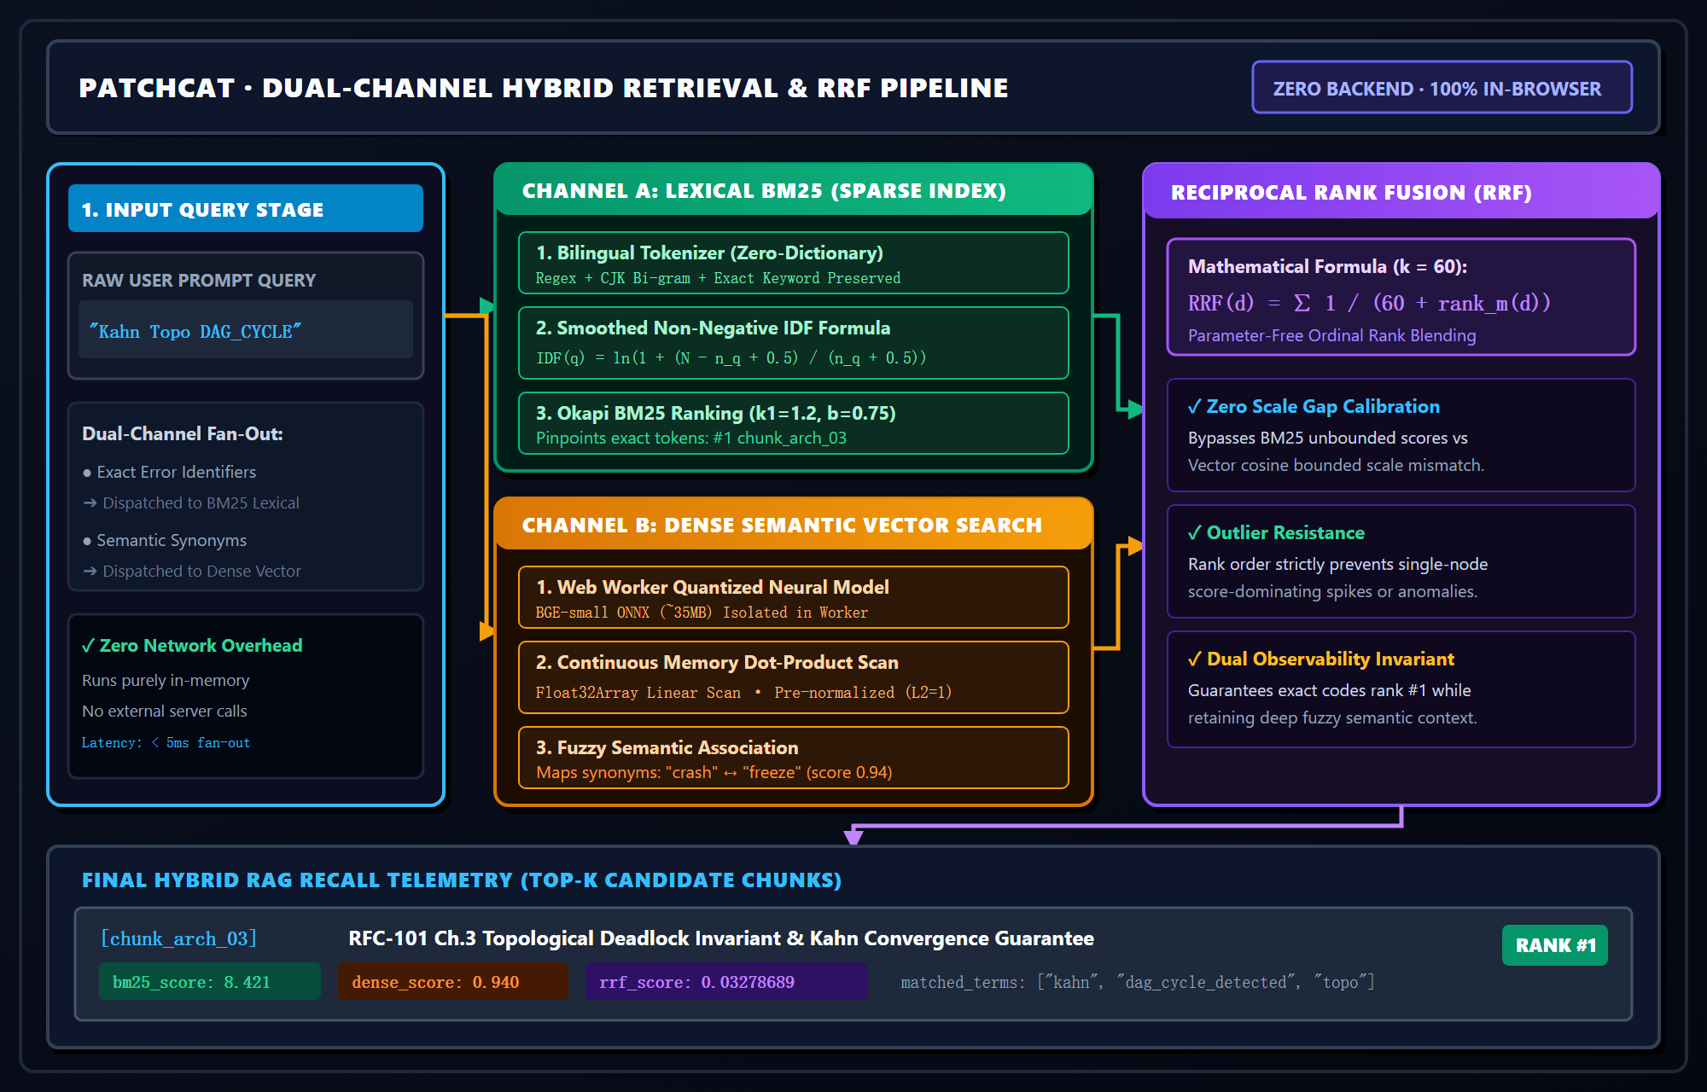Image resolution: width=1707 pixels, height=1092 pixels.
Task: Click Guarantees exact codes rank #1 while text
Action: [x=1330, y=690]
